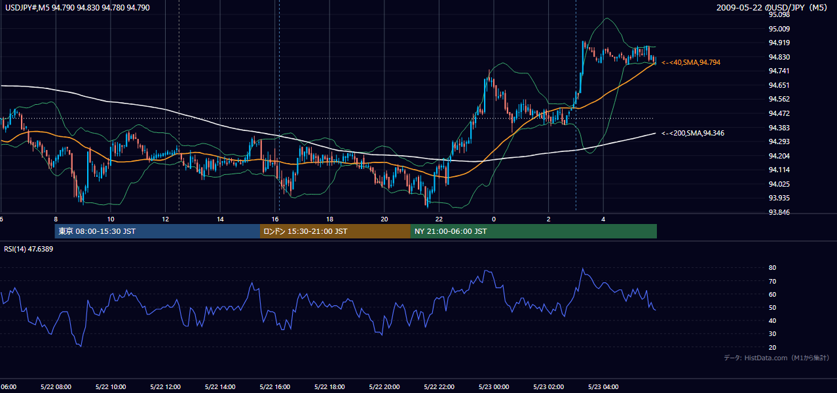
Task: Click the 5/22 22:00 time label
Action: tap(439, 387)
